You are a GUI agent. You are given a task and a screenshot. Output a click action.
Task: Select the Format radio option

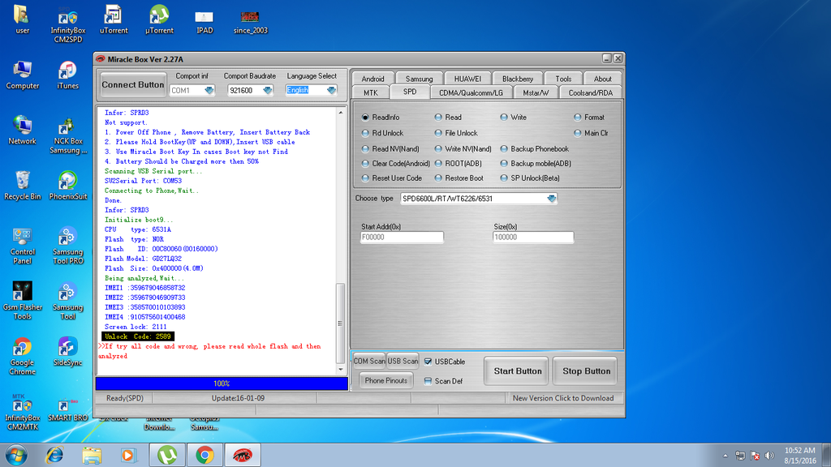tap(589, 118)
